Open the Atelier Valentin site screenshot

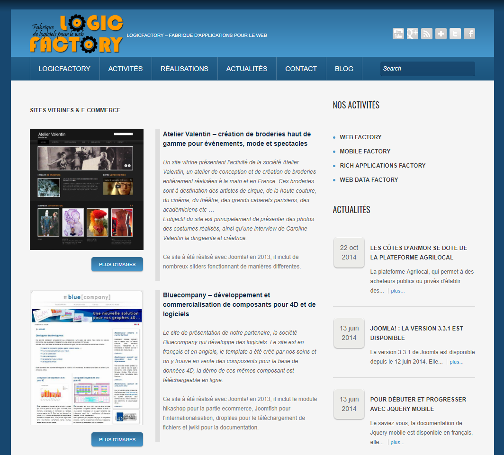[87, 189]
